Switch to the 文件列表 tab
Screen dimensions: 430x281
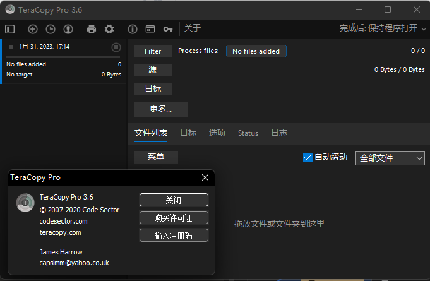point(151,133)
